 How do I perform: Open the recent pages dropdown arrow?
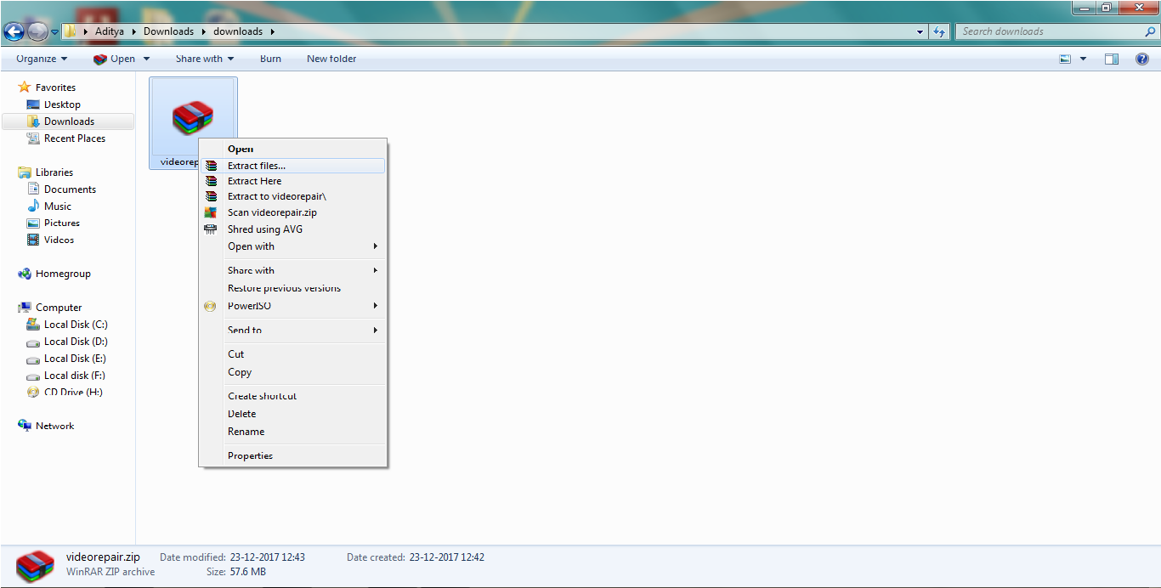54,32
